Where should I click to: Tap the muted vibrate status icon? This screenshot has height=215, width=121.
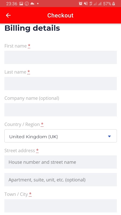click(x=86, y=3)
